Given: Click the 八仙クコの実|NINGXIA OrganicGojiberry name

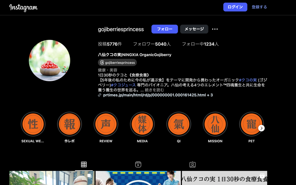Looking at the screenshot, I should (135, 55).
